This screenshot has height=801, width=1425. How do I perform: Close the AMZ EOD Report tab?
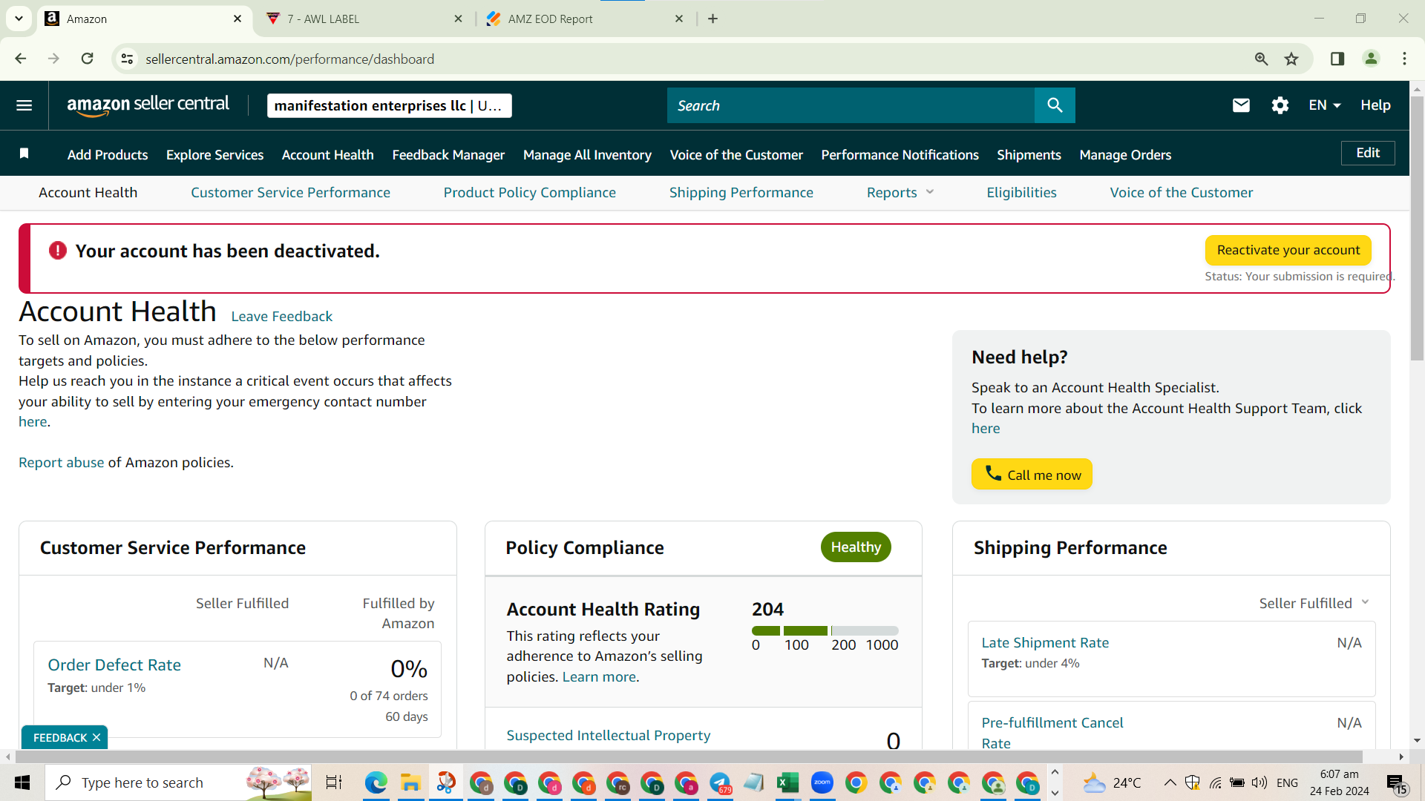679,19
